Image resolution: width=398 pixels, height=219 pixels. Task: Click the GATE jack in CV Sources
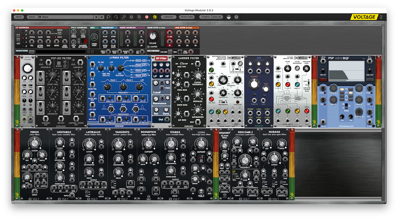(x=40, y=33)
